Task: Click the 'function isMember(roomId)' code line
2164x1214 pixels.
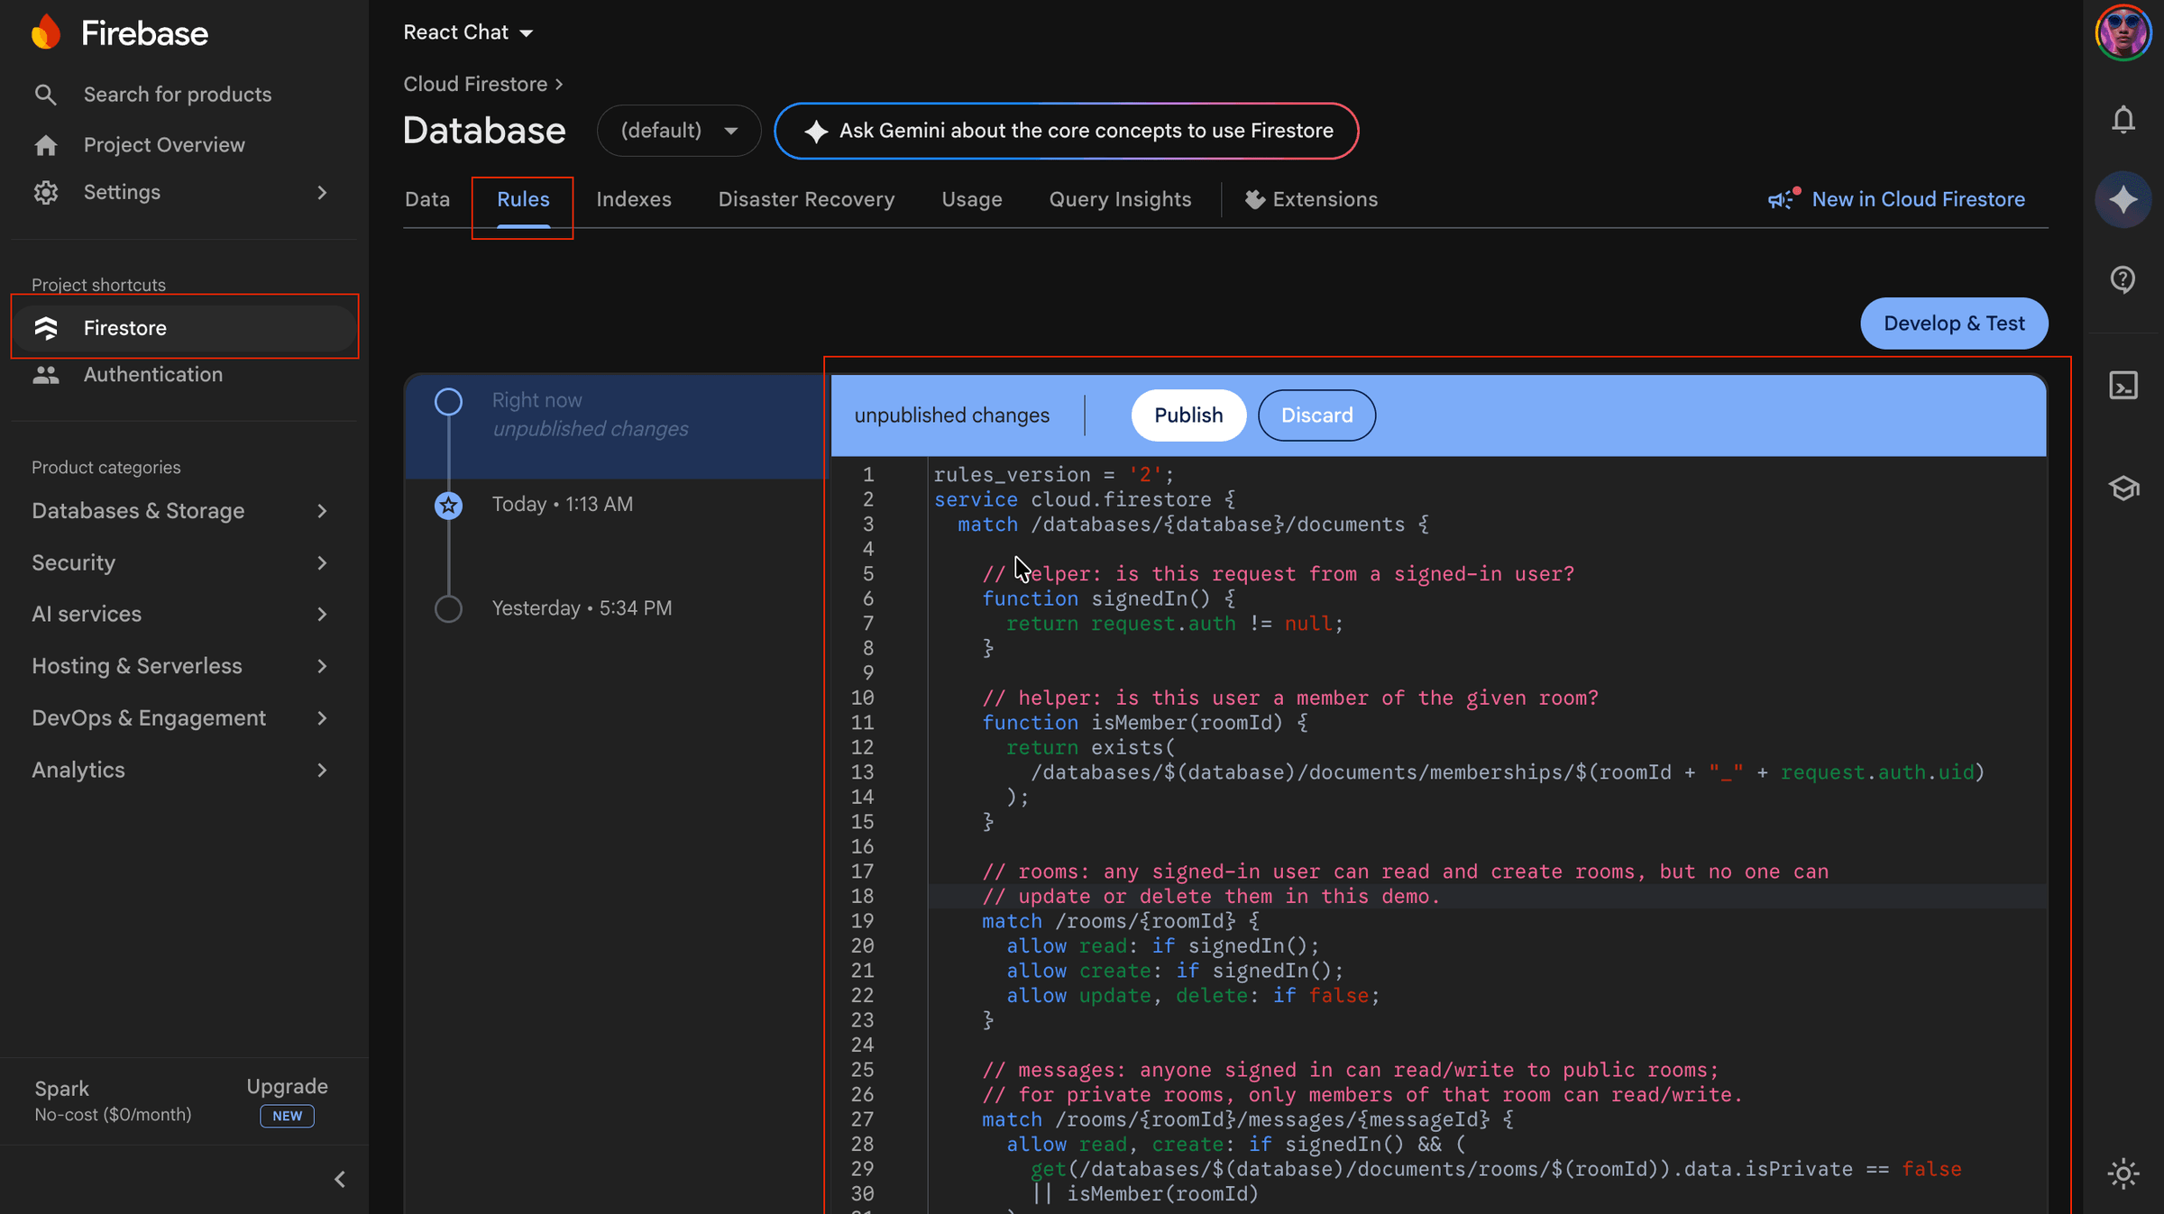Action: [1144, 723]
